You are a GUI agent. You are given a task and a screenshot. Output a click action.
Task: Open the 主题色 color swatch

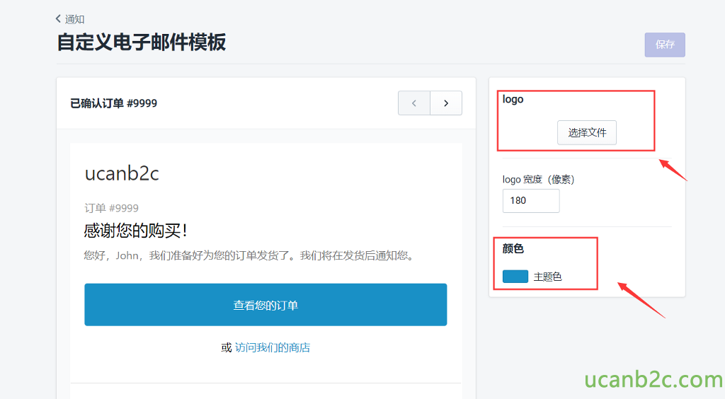(x=515, y=277)
